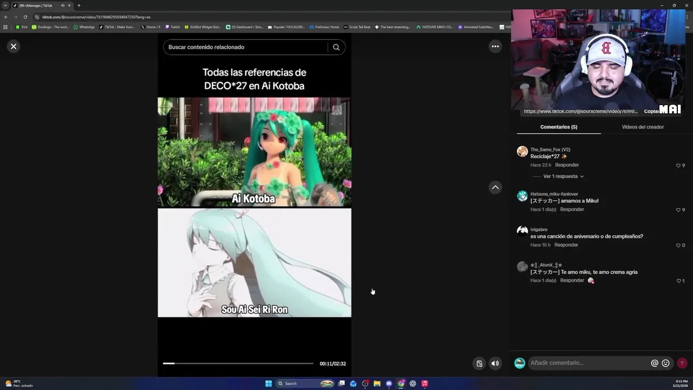Go back in the browser
Image resolution: width=693 pixels, height=390 pixels.
pyautogui.click(x=6, y=17)
